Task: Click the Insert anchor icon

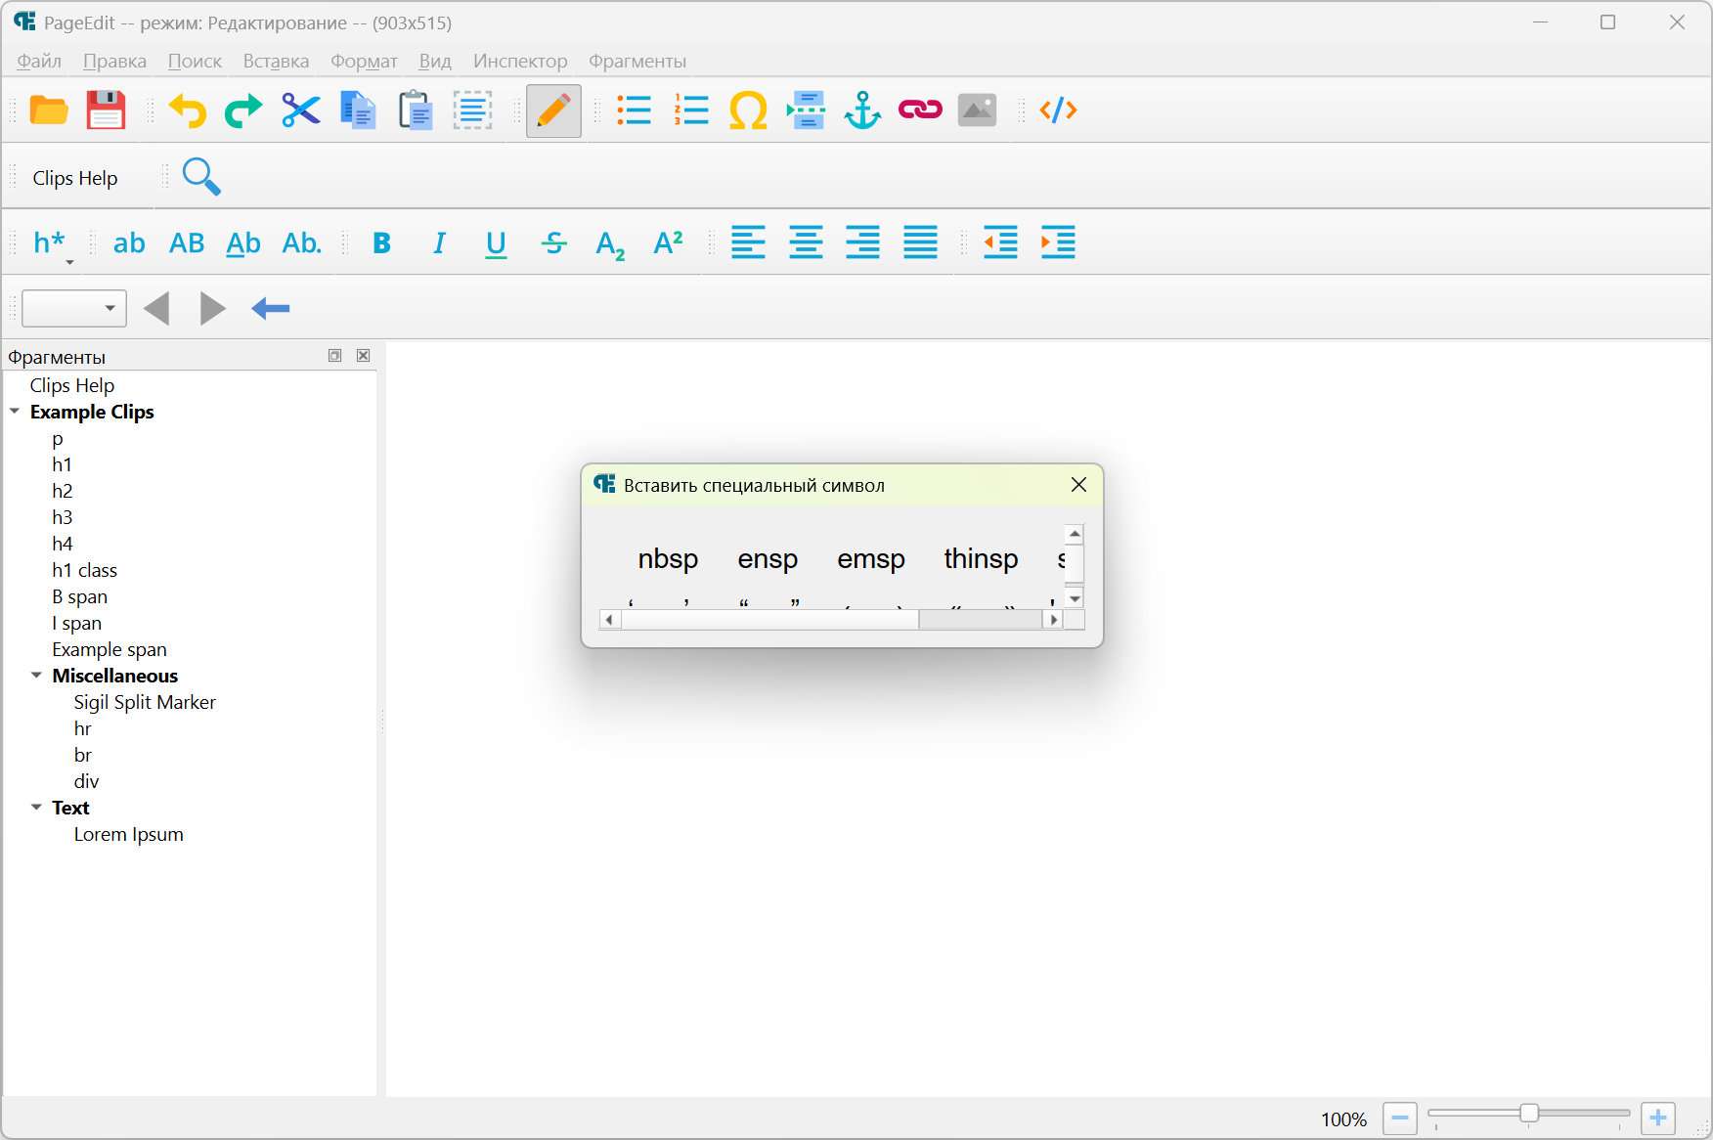Action: [862, 110]
